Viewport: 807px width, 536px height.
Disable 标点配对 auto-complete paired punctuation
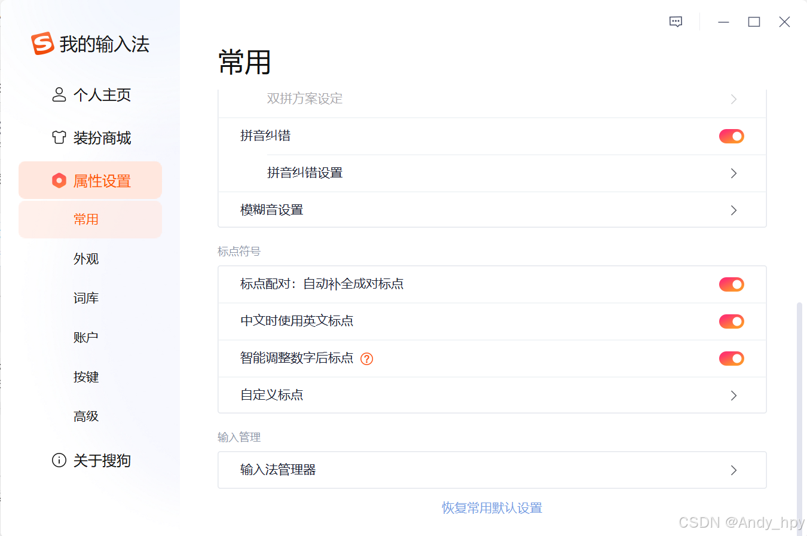click(732, 284)
